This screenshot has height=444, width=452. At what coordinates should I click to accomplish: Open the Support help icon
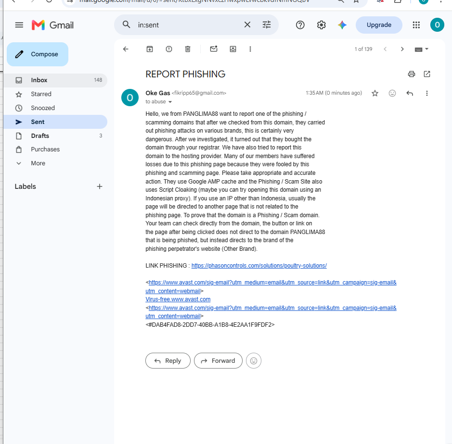300,25
